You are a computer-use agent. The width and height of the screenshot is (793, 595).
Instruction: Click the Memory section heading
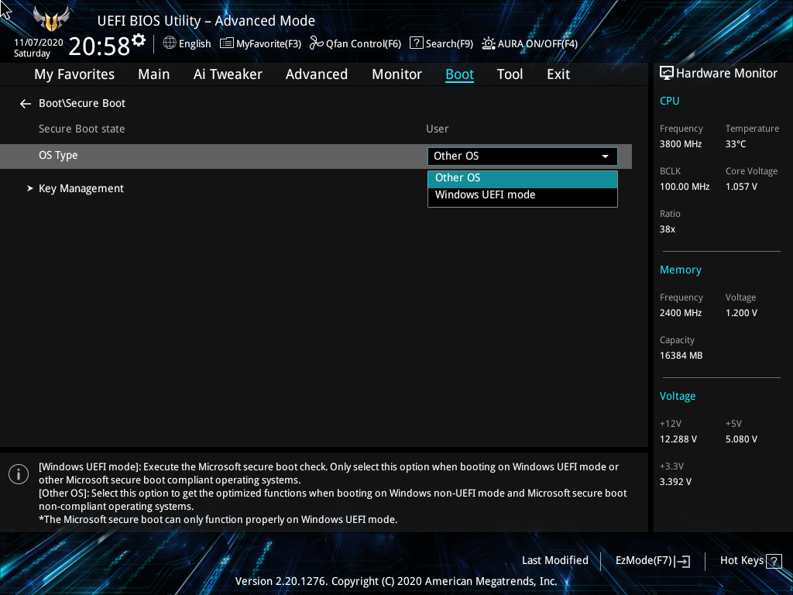(x=680, y=270)
